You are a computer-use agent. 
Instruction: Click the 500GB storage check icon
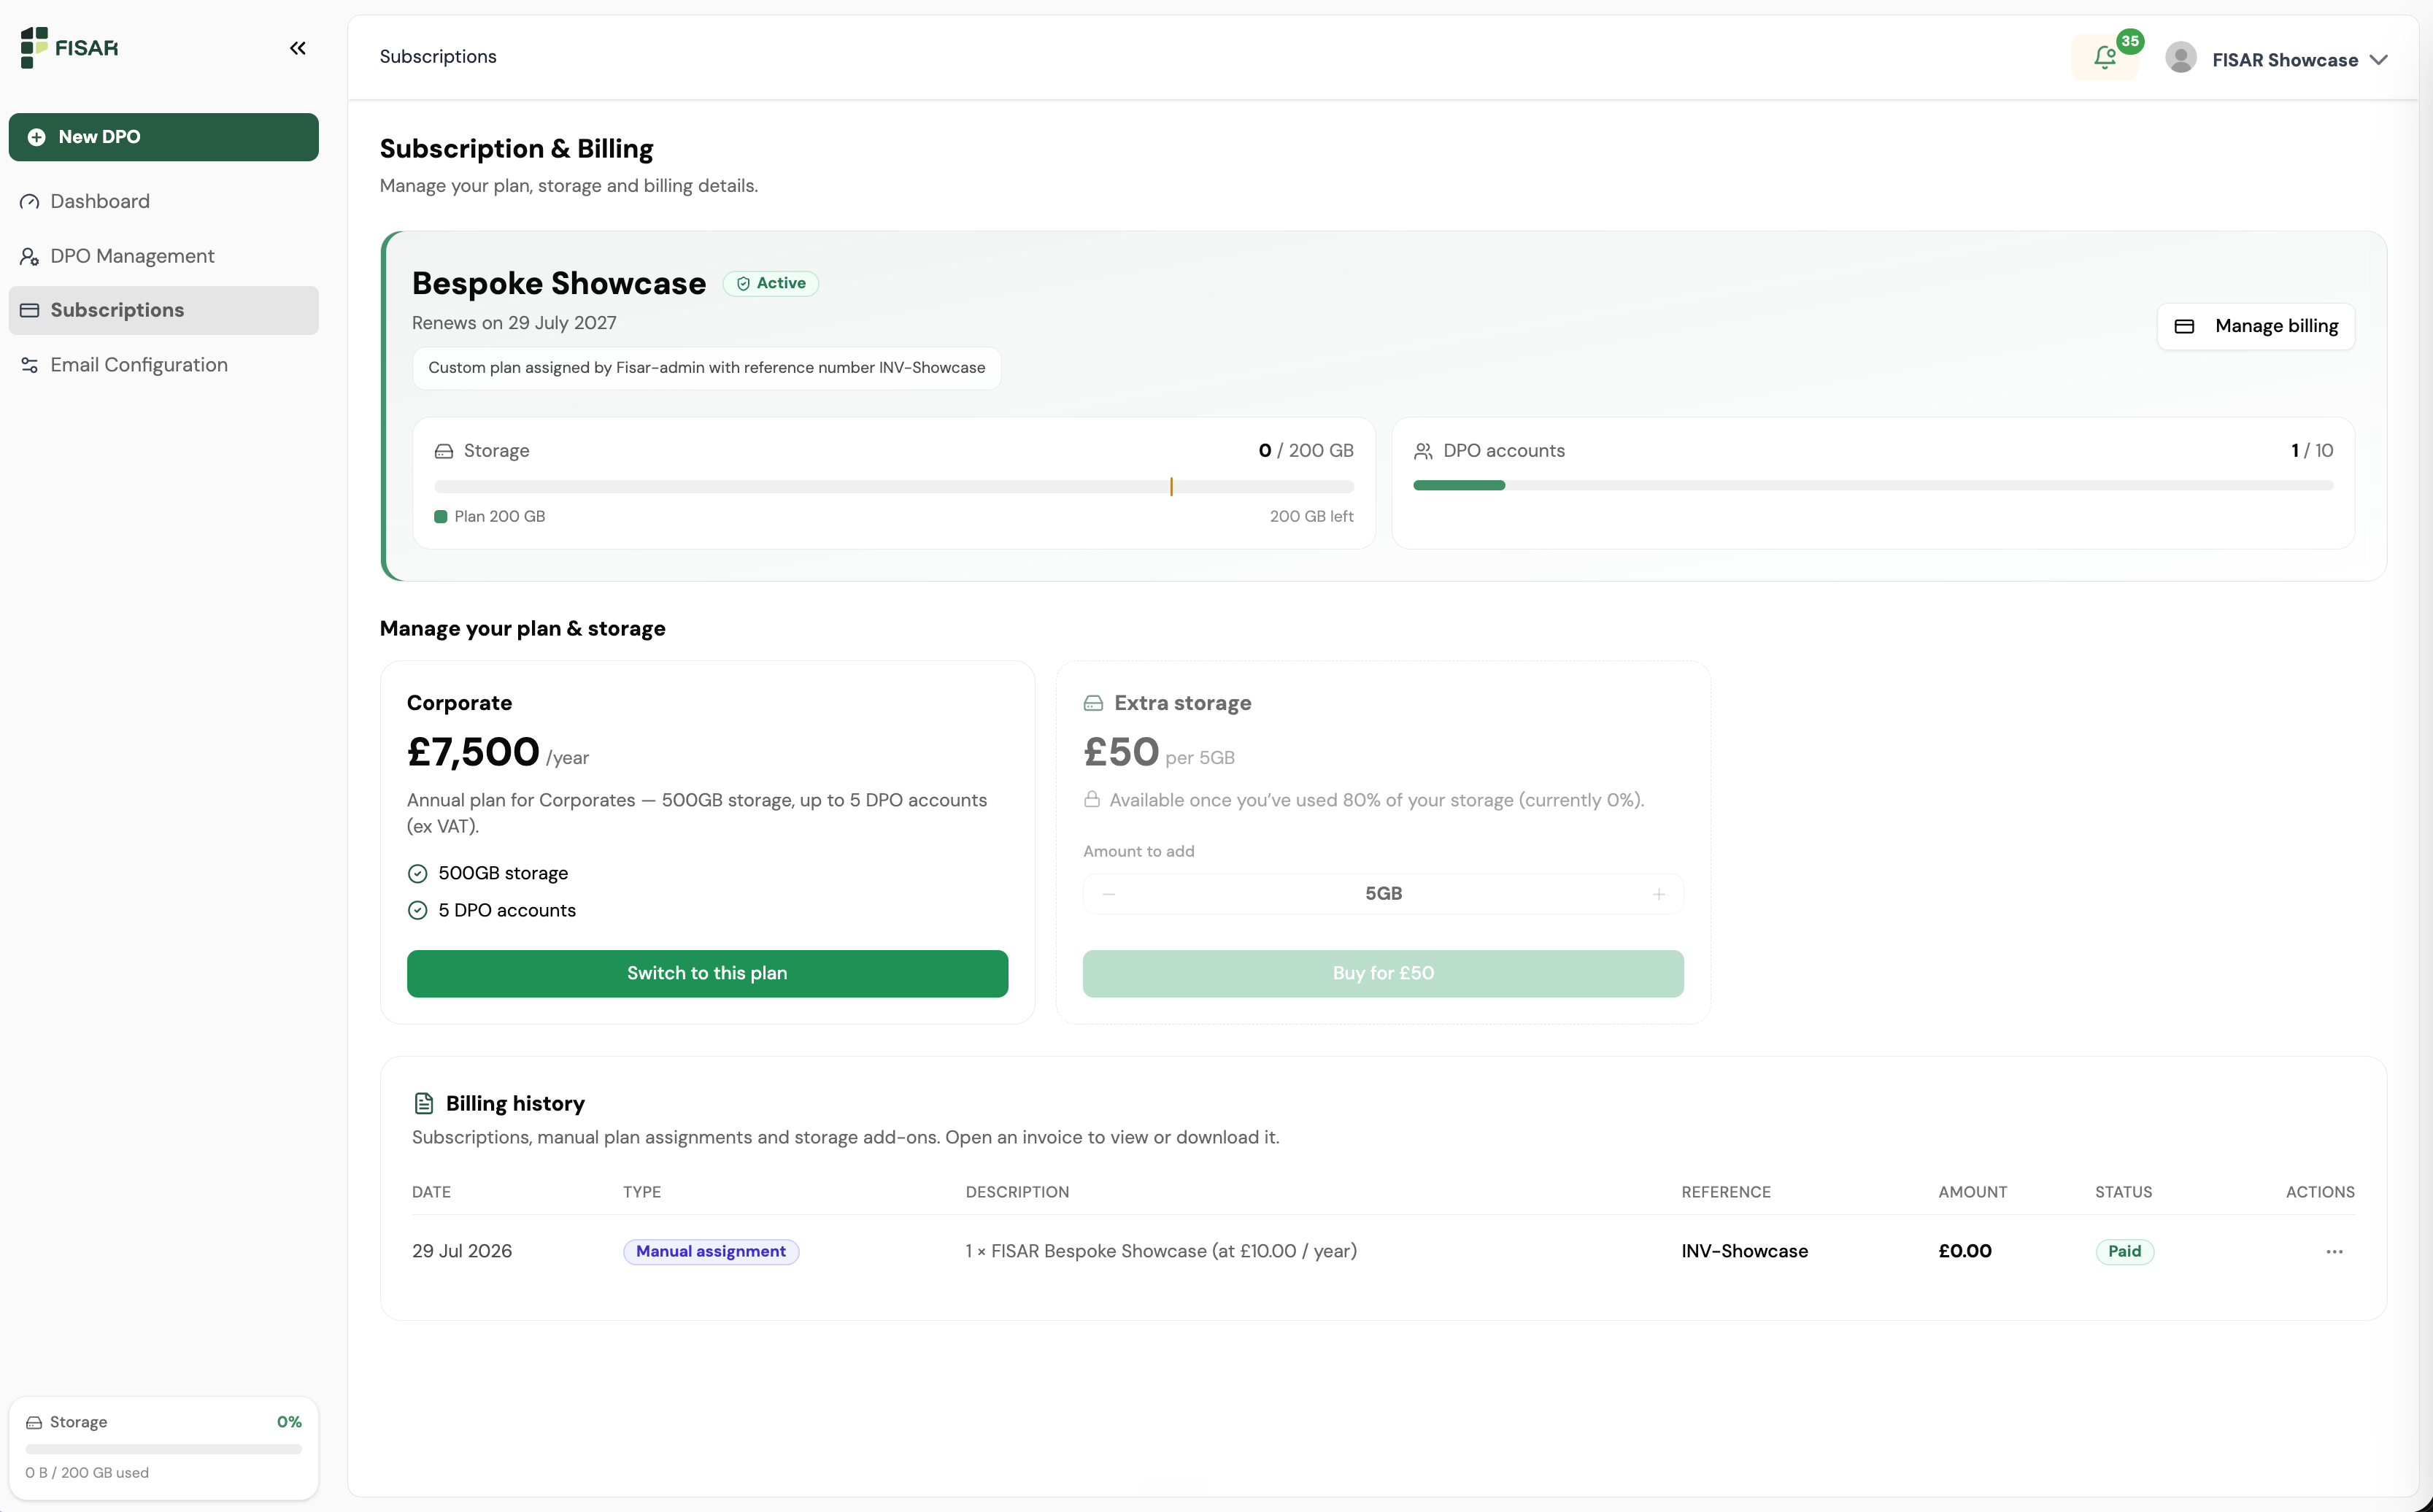[x=418, y=874]
